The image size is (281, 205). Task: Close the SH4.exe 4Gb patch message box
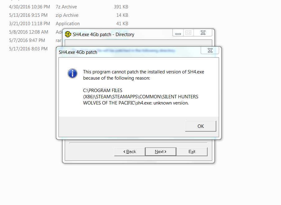[210, 50]
